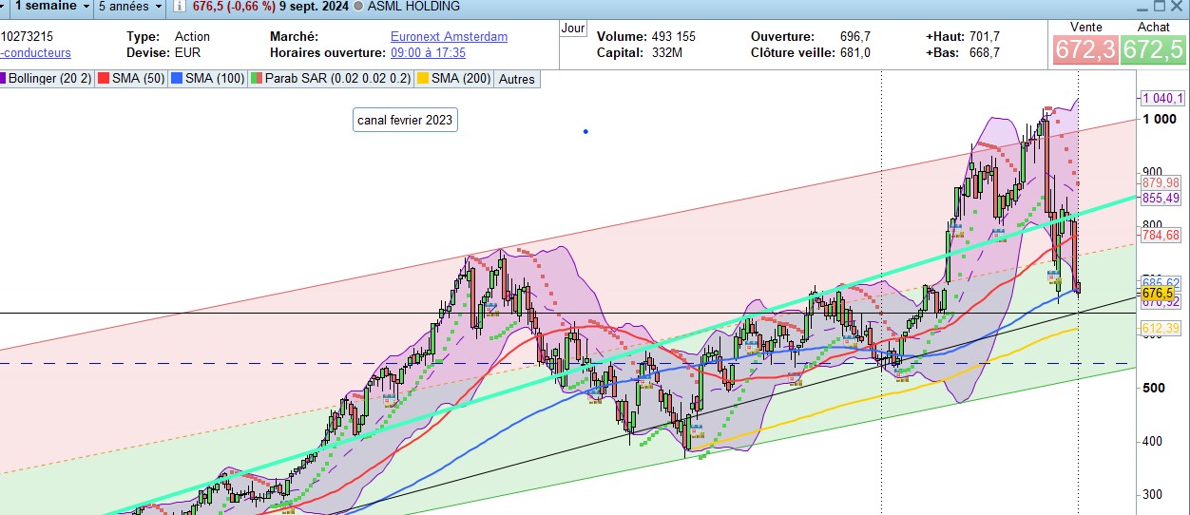
Task: Open the 5 années period dropdown
Action: 130,6
